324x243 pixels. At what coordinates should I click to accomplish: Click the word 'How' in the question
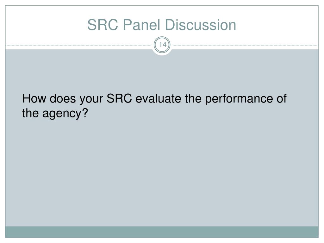34,98
